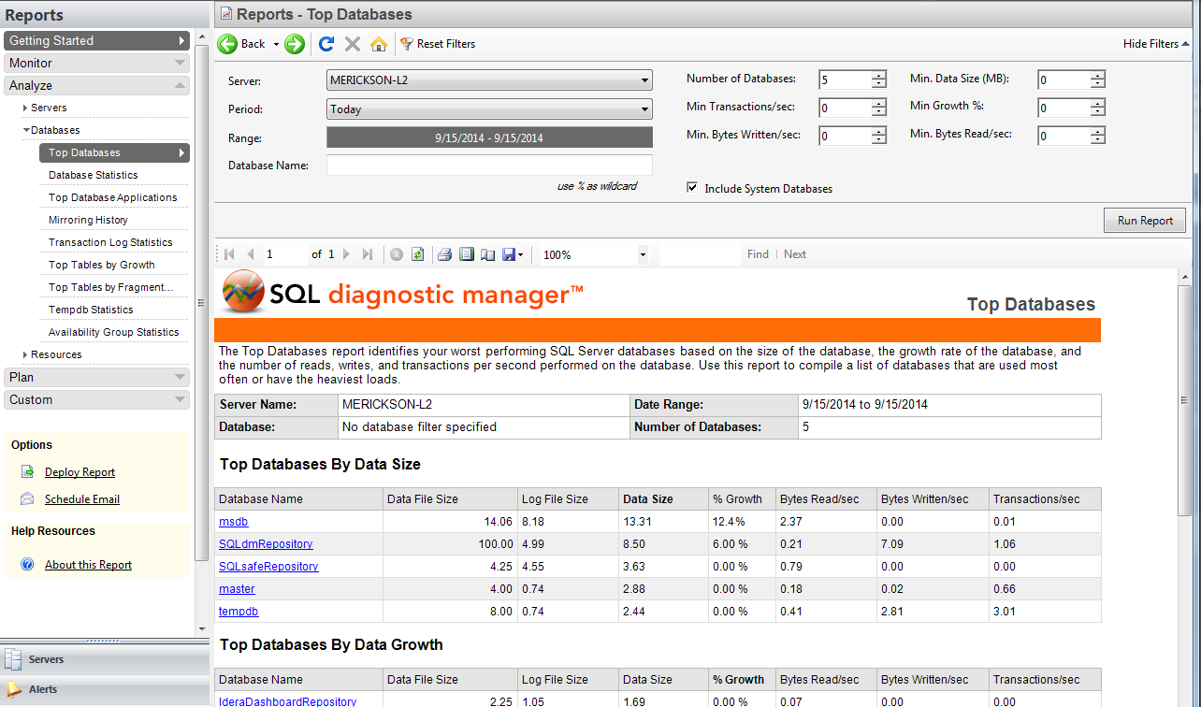Click the Stop rendering icon in viewer toolbar
Image resolution: width=1201 pixels, height=707 pixels.
click(397, 254)
